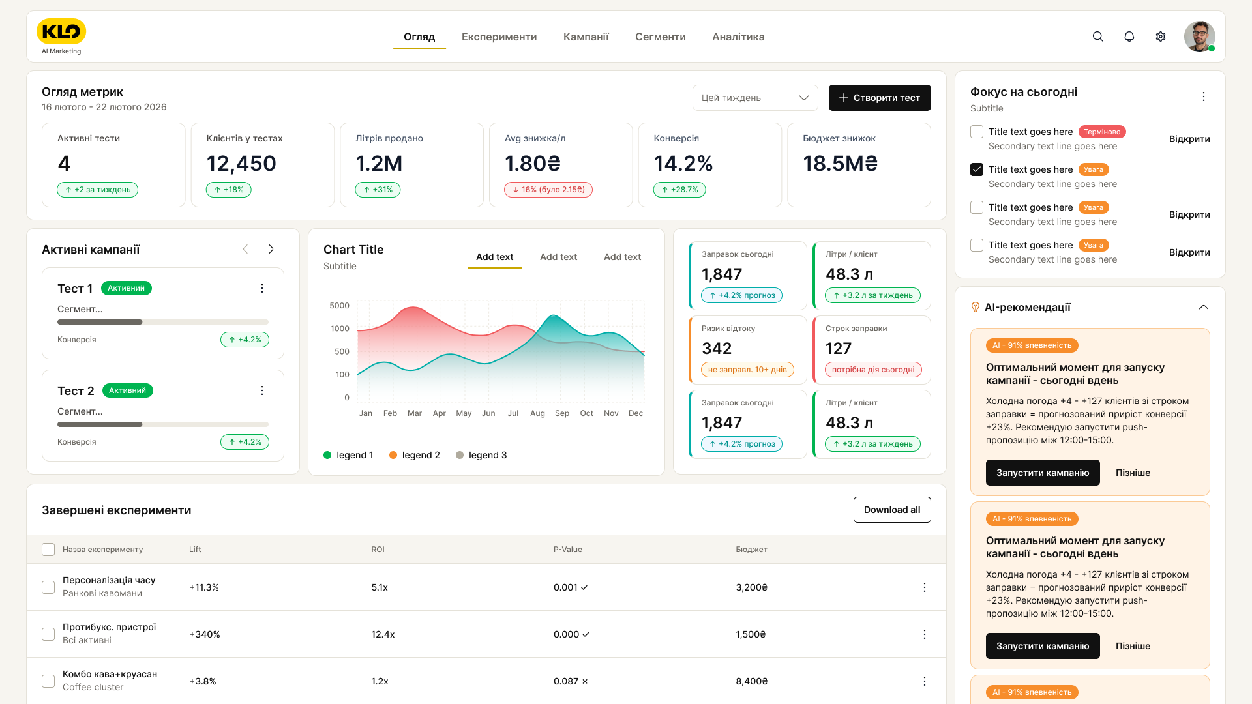Open the Кампанії tab
1252x704 pixels.
click(x=586, y=37)
